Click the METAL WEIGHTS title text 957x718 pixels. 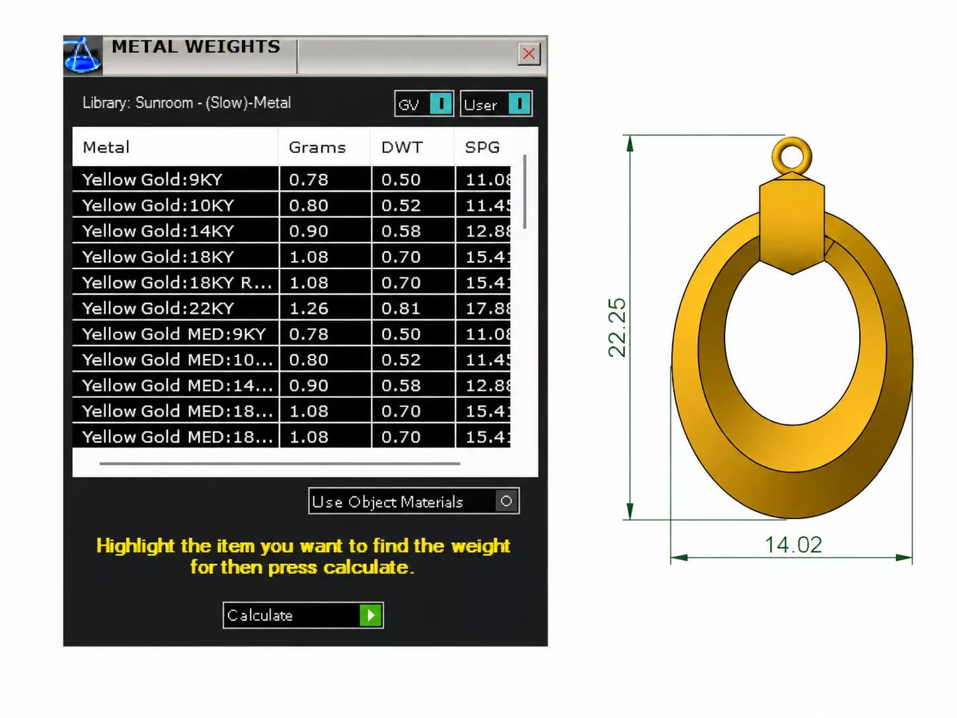pyautogui.click(x=196, y=46)
